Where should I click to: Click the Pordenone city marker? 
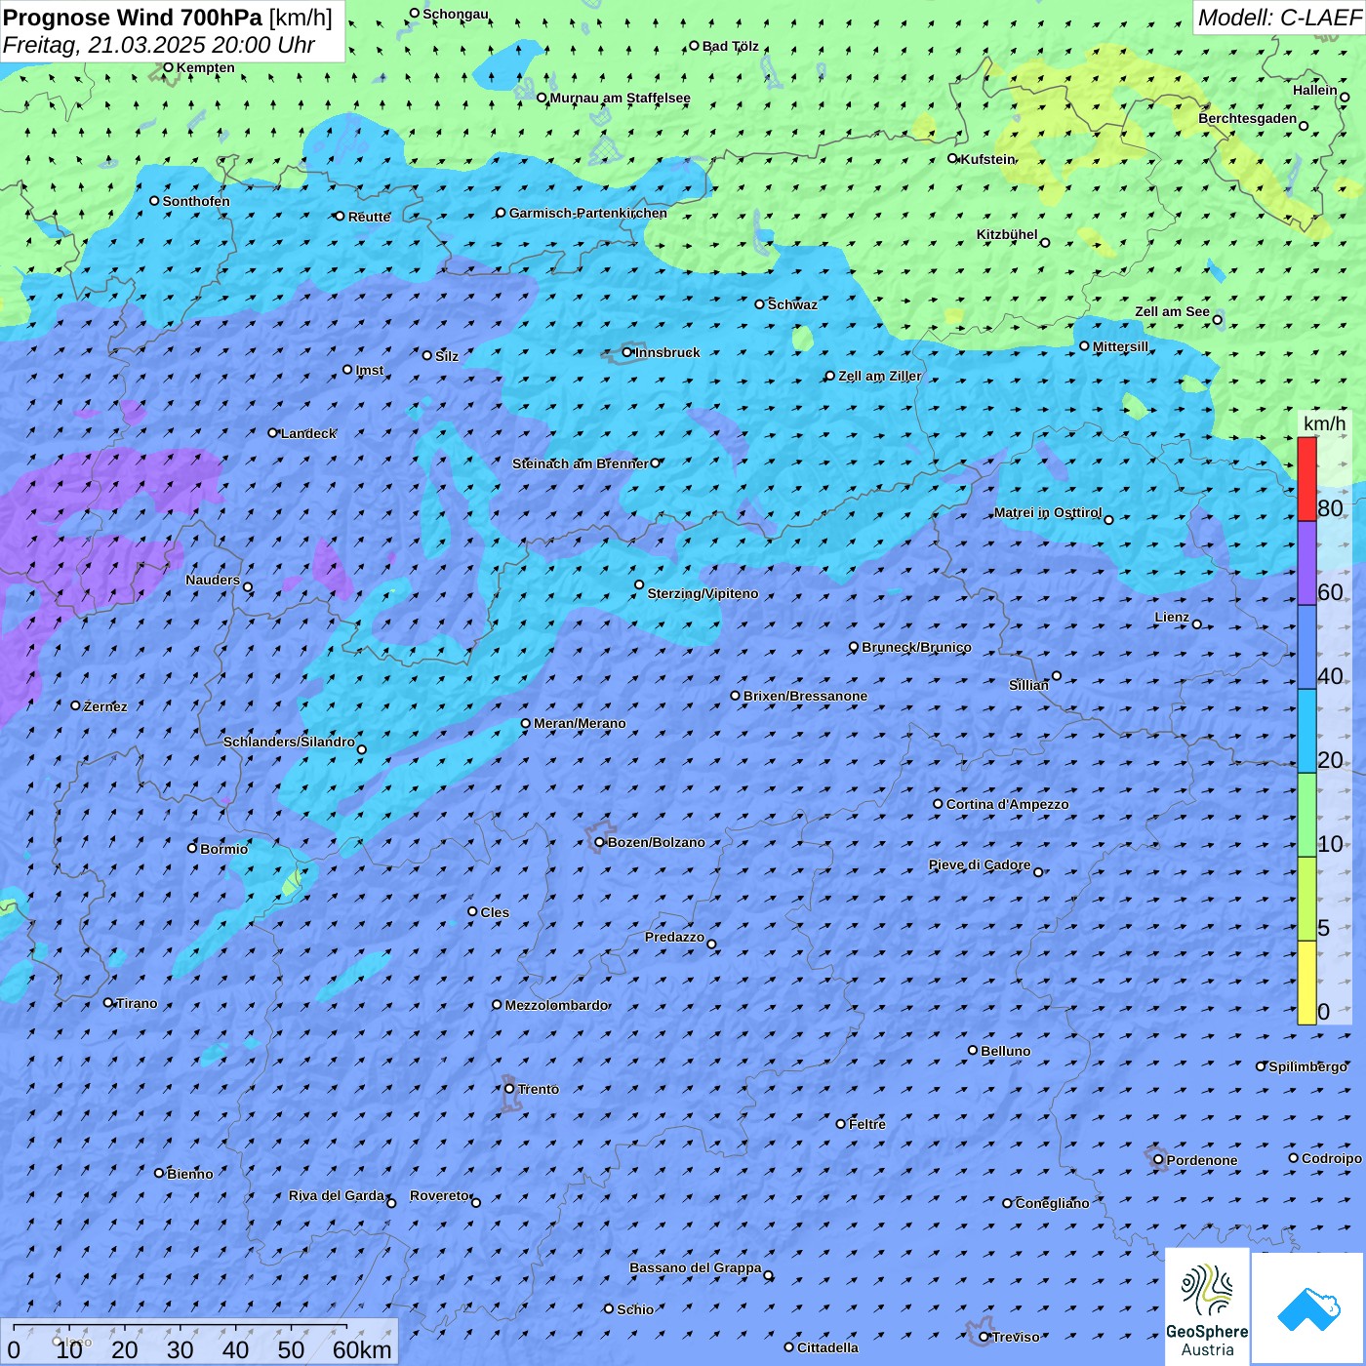[x=1158, y=1160]
